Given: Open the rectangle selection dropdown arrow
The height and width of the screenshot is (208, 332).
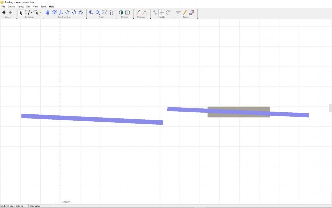Looking at the screenshot, I should pyautogui.click(x=32, y=13).
